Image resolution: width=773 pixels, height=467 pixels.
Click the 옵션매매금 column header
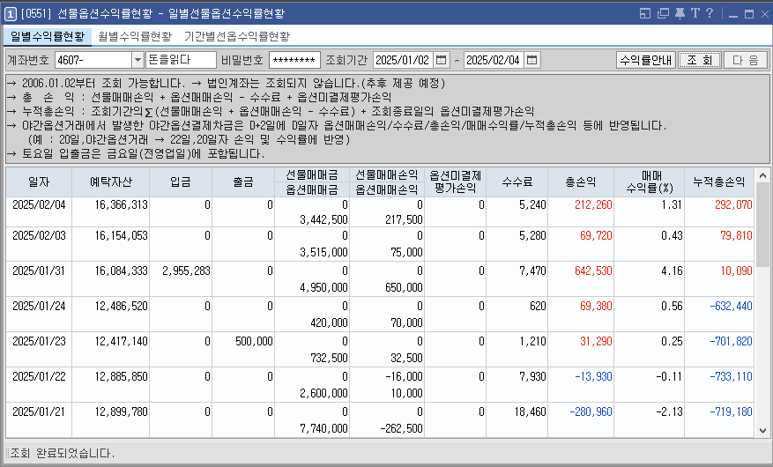(312, 189)
